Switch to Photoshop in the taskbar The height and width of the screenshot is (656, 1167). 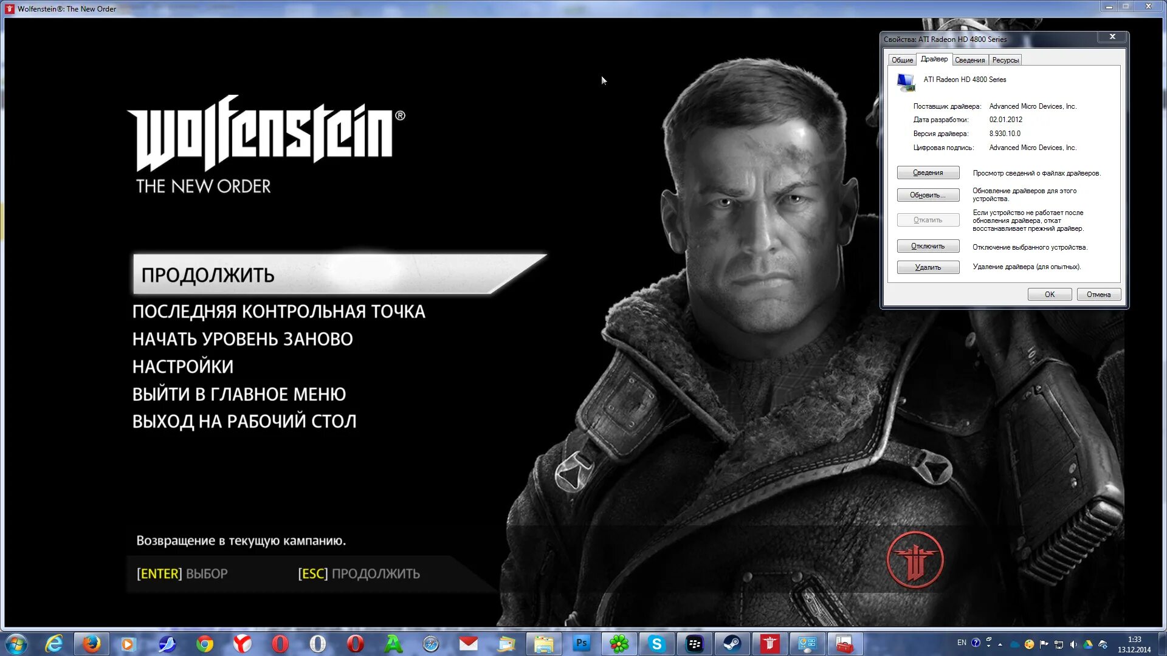pos(582,644)
